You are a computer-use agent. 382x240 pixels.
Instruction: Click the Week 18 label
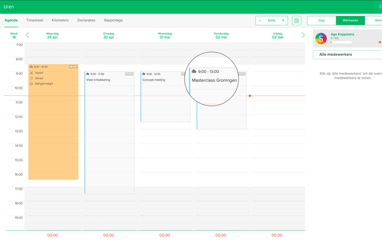pos(14,36)
